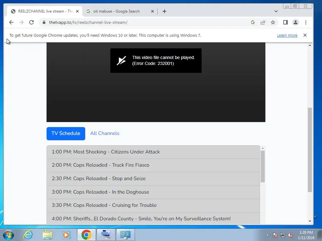Viewport: 322px width, 241px height.
Task: Close the oti mabuse Google Search tab
Action: tap(153, 11)
